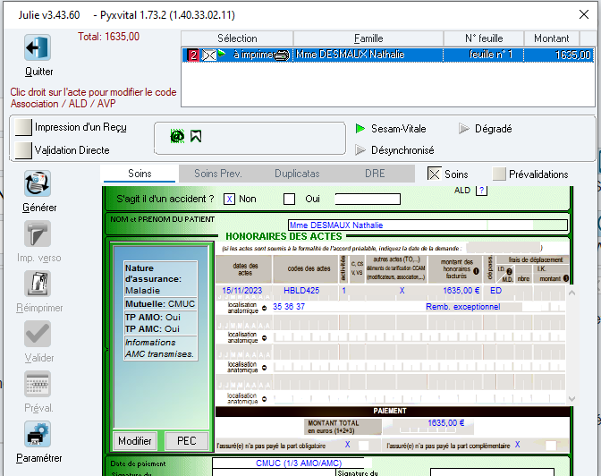The height and width of the screenshot is (476, 601).
Task: Click the Quitter exit icon
Action: (x=38, y=48)
